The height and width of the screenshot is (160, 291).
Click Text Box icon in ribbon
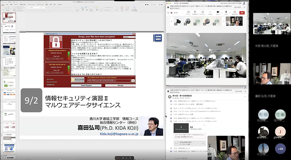[x=91, y=8]
